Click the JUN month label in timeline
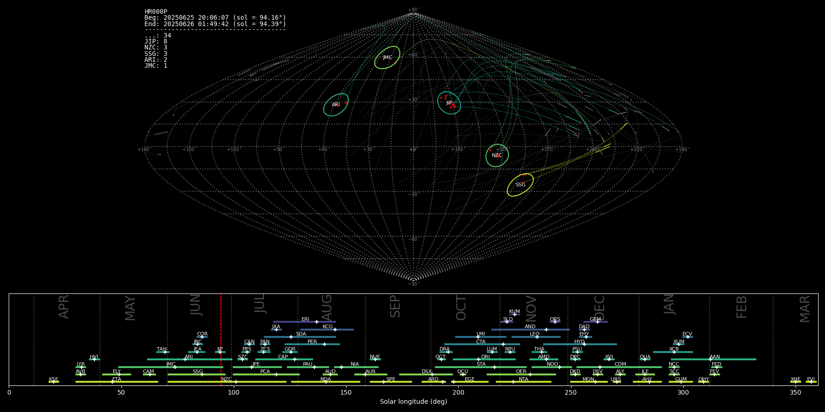The width and height of the screenshot is (825, 412). tap(196, 305)
